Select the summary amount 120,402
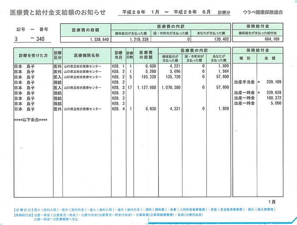This screenshot has height=225, width=297. 221,39
